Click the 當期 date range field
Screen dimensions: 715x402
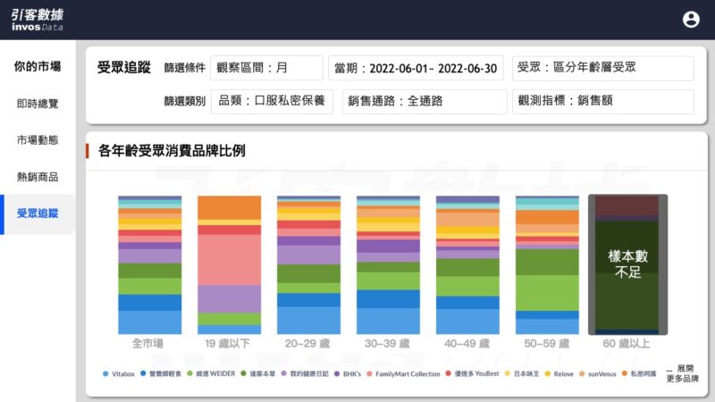click(x=416, y=68)
